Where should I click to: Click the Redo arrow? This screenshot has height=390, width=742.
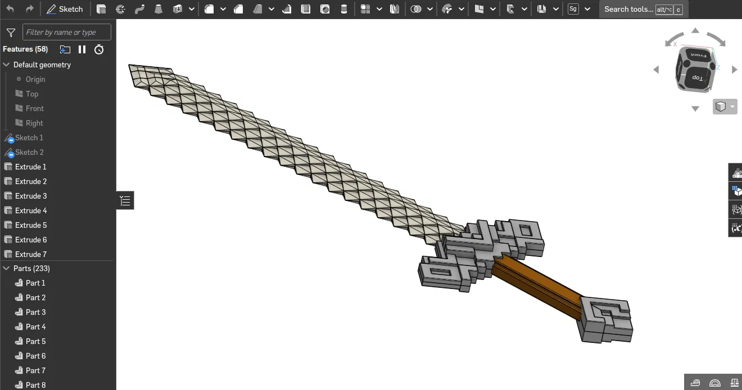pyautogui.click(x=30, y=9)
